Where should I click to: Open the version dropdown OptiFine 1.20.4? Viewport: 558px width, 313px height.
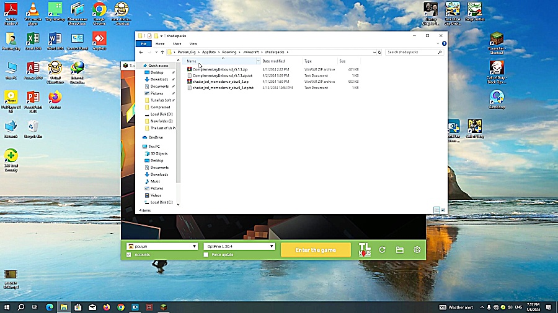(239, 246)
